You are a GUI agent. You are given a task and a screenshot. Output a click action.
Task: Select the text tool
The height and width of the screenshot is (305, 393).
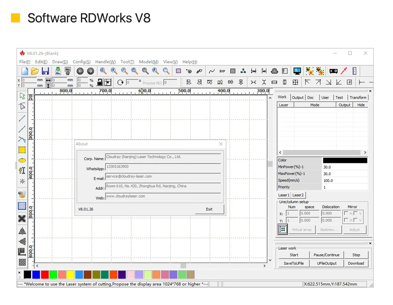tap(22, 170)
